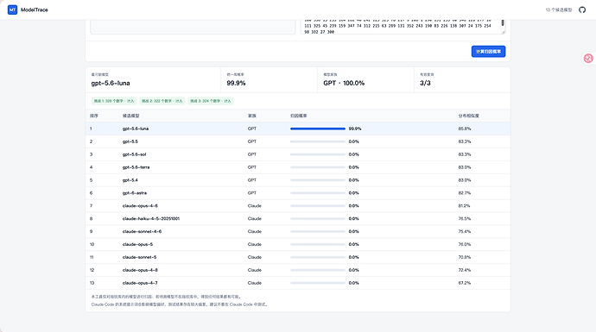
Task: Click the first green query tag
Action: tap(114, 101)
